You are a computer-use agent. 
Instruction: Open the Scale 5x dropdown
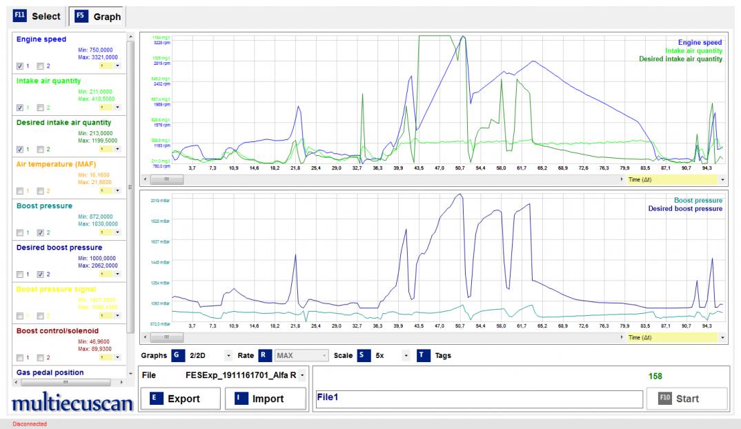coord(406,356)
